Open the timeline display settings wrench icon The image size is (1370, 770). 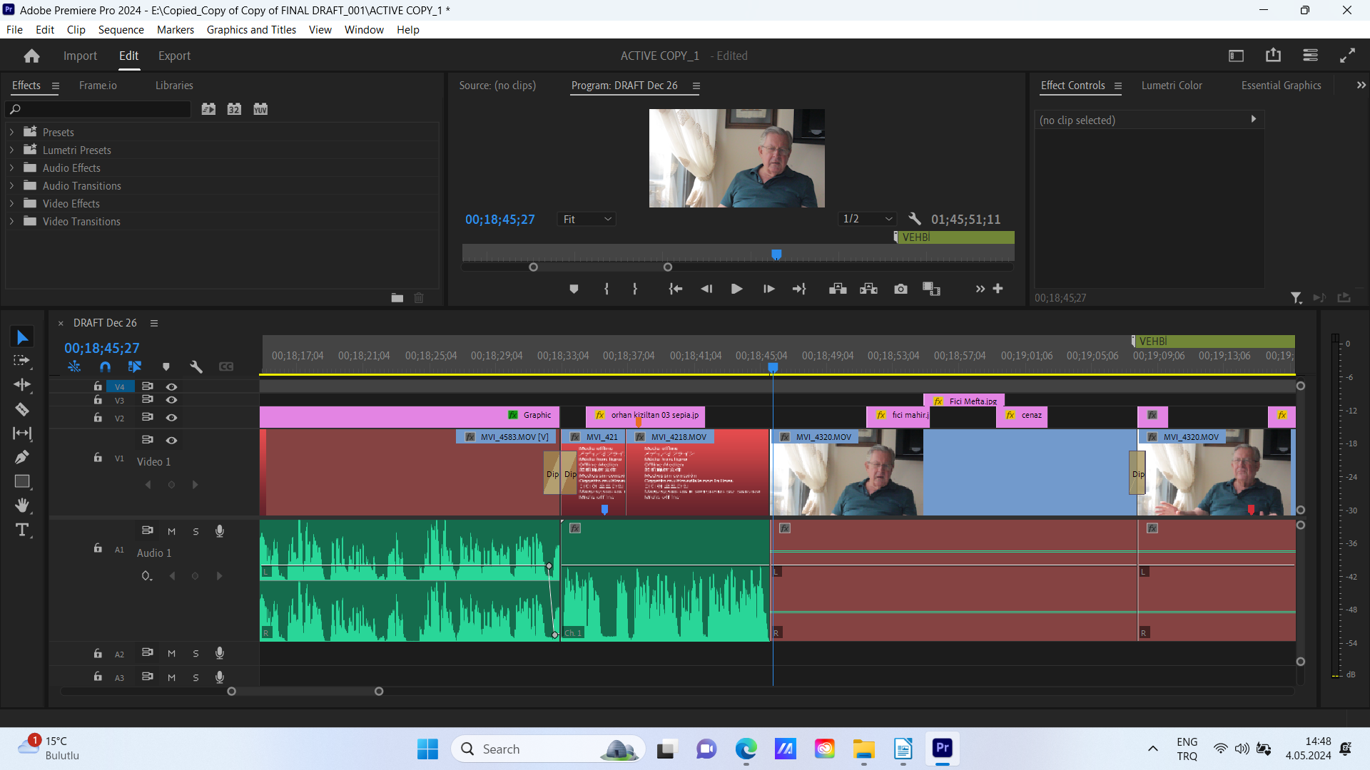(196, 366)
